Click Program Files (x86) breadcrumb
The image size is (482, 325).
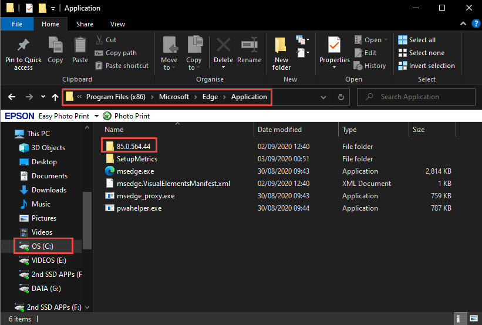tap(116, 97)
